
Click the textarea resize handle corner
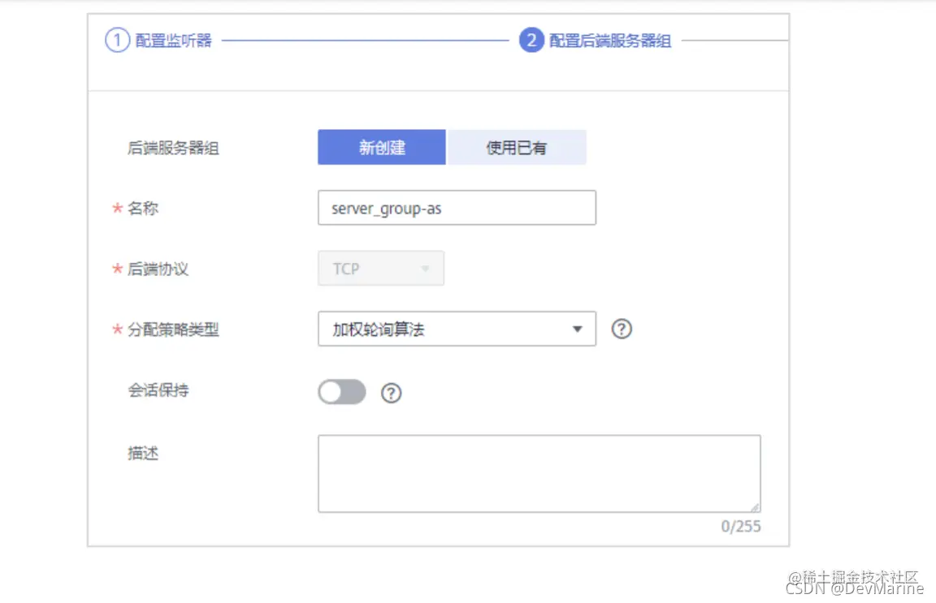(755, 507)
